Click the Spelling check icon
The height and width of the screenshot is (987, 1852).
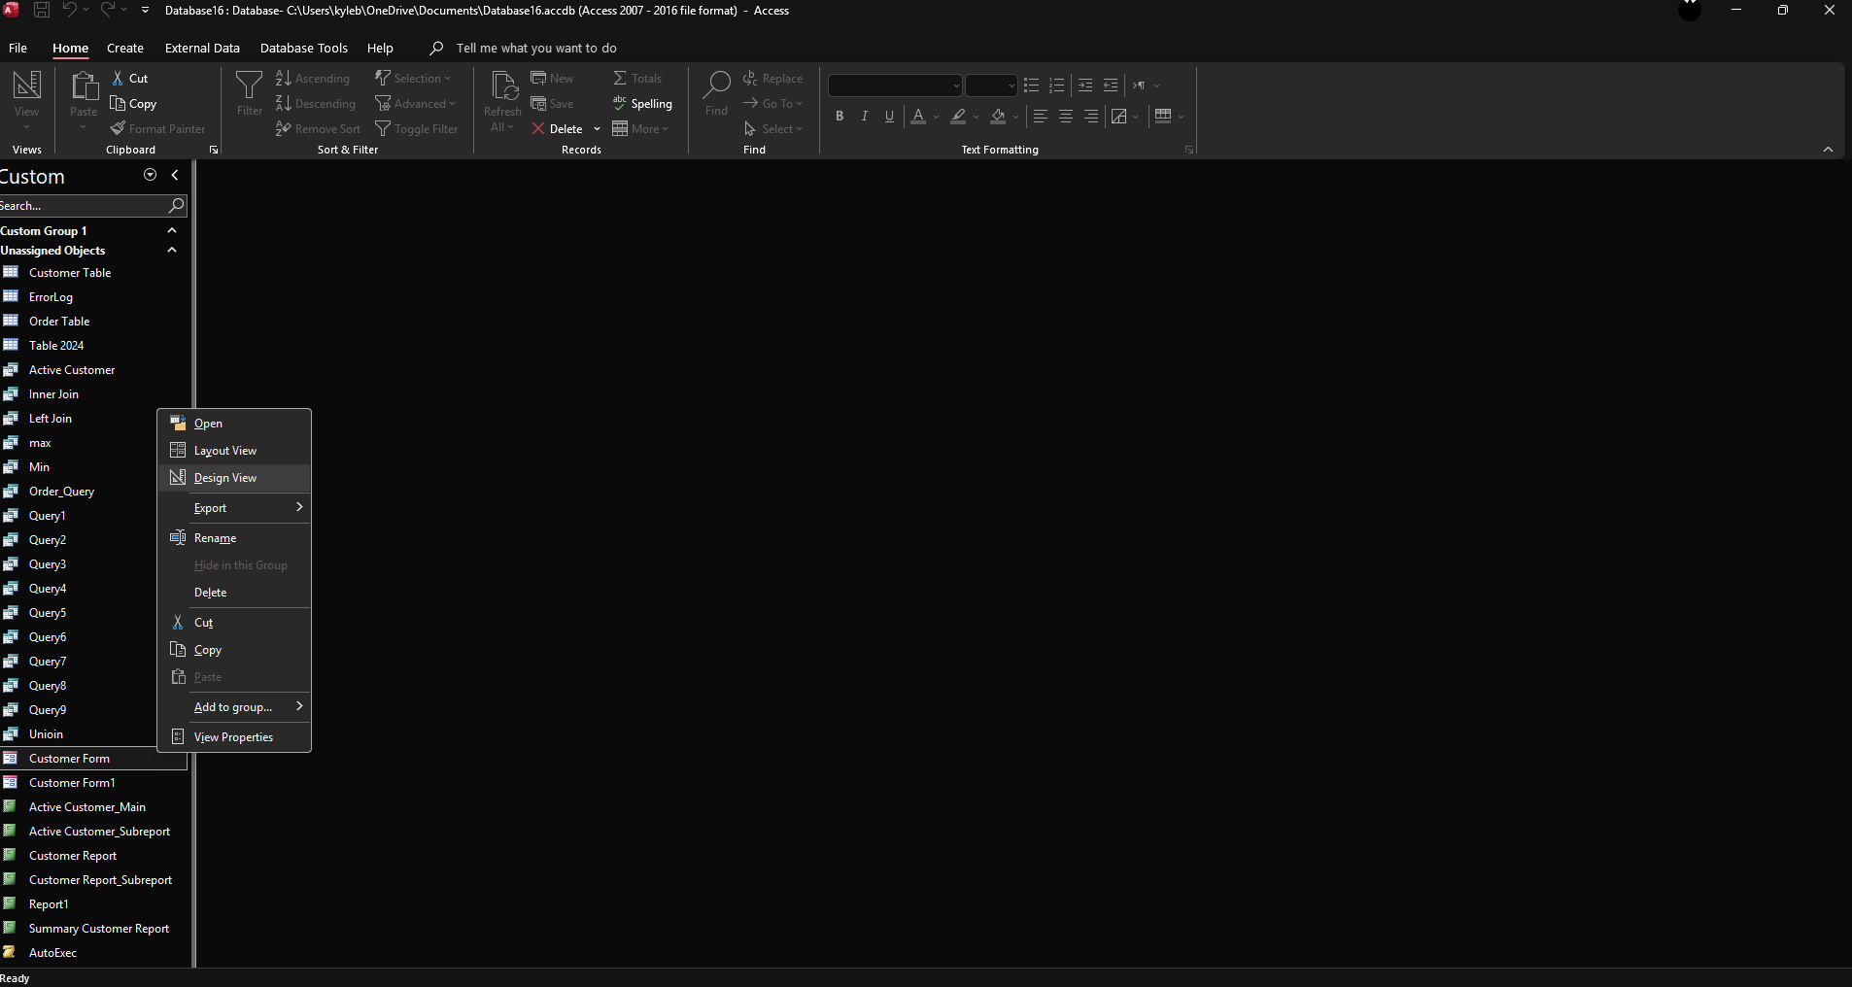(x=620, y=103)
